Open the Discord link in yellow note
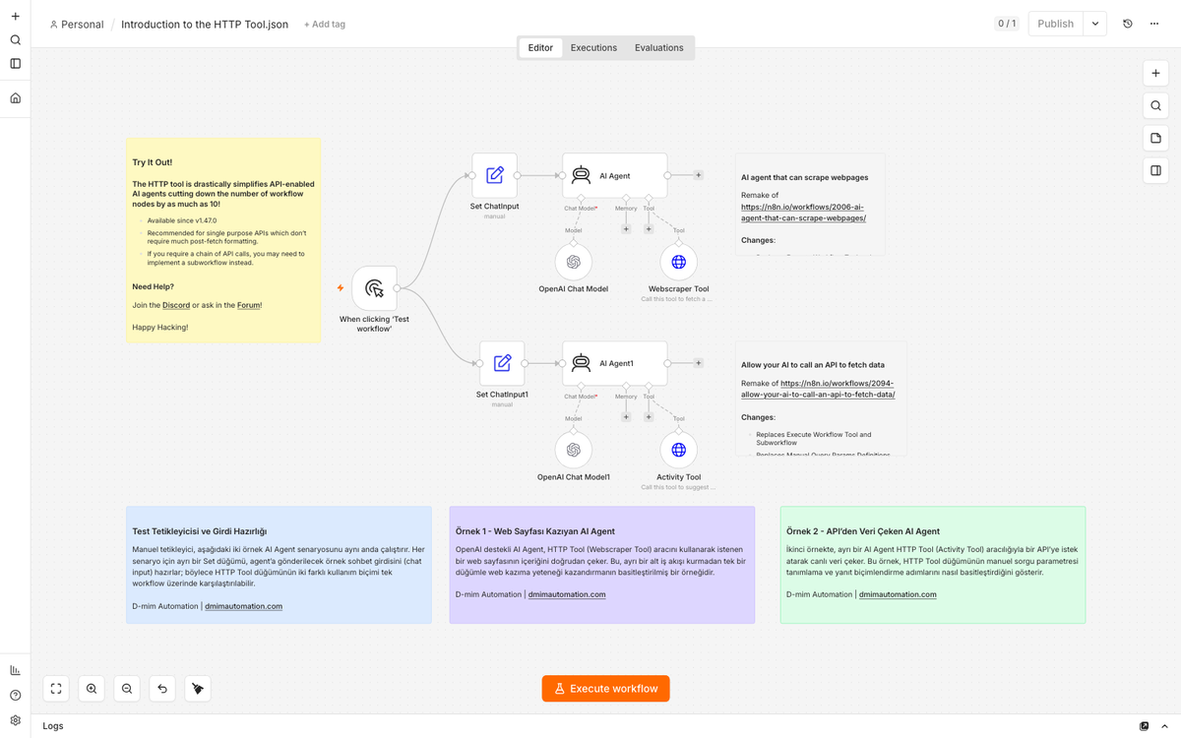This screenshot has height=738, width=1181. coord(176,305)
